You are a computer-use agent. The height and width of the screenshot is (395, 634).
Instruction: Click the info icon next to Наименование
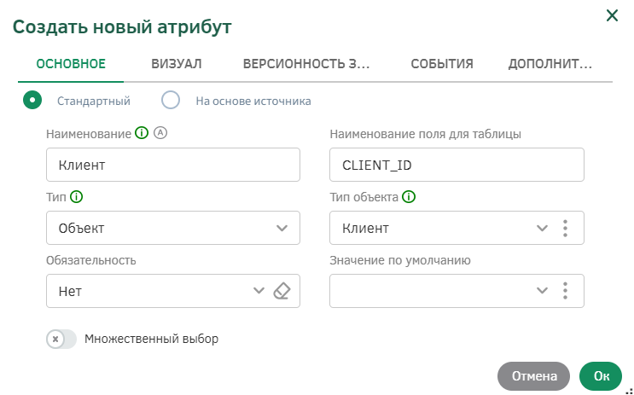click(x=142, y=133)
